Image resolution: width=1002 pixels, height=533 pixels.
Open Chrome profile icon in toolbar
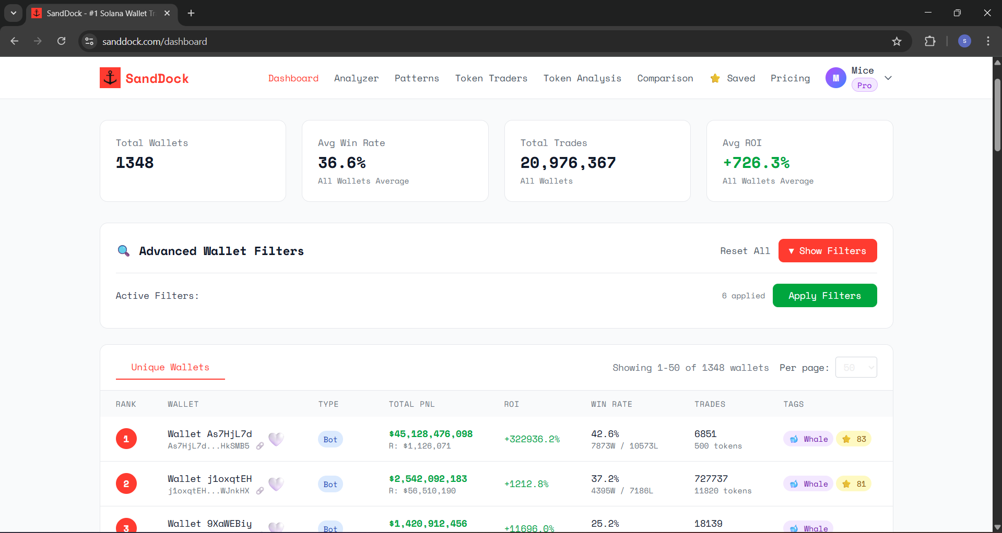[x=964, y=41]
